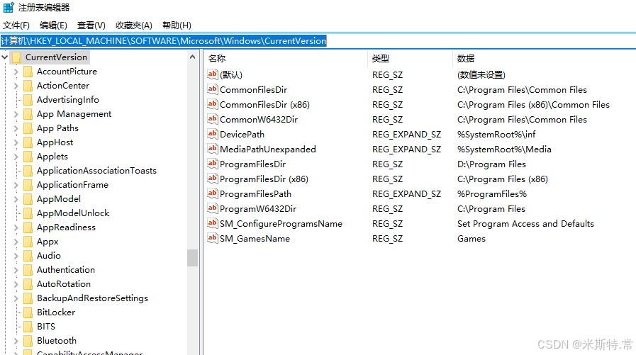Expand the Bluetooth key
Screen dimensions: 636x355
click(16, 342)
